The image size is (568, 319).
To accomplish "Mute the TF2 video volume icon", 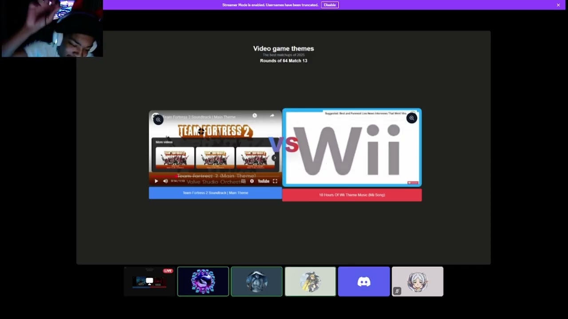I will (166, 181).
